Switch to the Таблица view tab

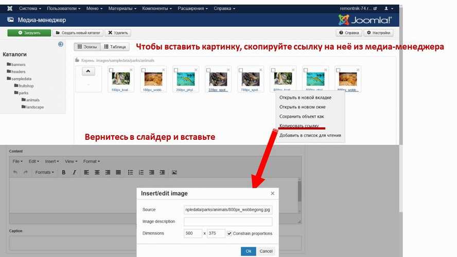click(x=115, y=47)
